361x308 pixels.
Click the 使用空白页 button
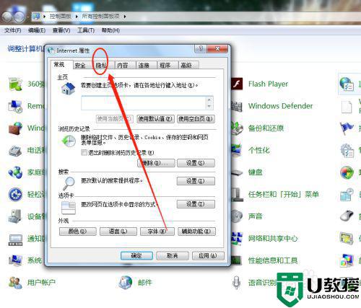point(196,119)
